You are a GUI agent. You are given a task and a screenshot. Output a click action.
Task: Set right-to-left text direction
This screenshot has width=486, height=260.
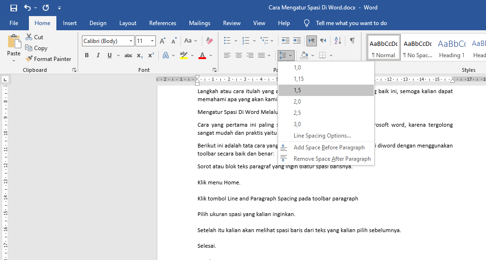pos(323,41)
